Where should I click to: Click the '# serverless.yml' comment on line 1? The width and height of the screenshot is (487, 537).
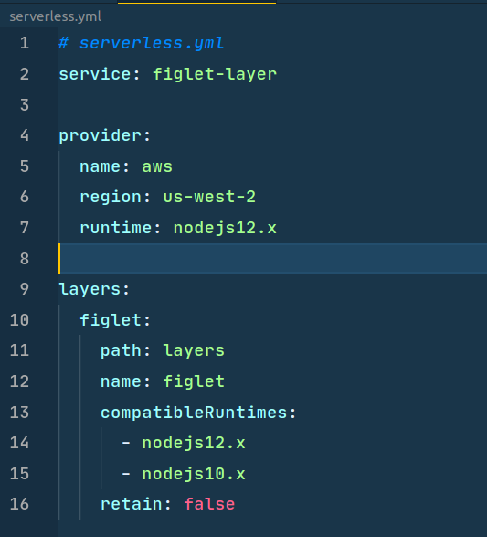(x=142, y=44)
